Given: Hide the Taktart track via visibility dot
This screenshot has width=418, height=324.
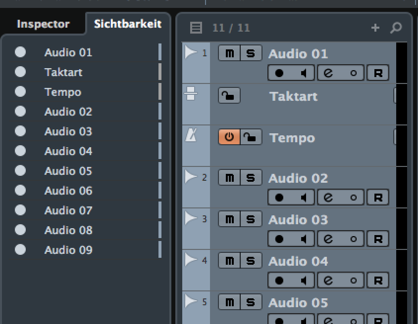Looking at the screenshot, I should click(20, 72).
